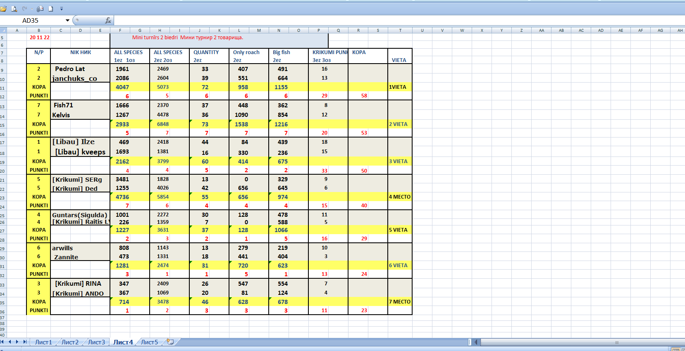Viewport: 685px width, 351px height.
Task: Expand the Redo history dropdown arrow
Action: (32, 9)
